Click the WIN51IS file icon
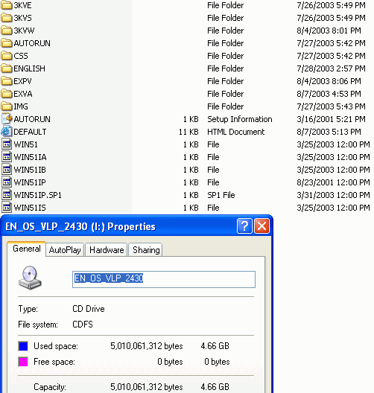The image size is (374, 393). point(7,208)
